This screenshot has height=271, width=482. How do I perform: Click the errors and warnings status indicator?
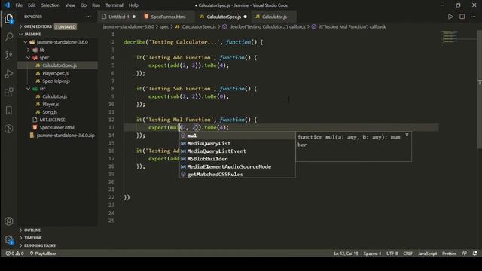tap(15, 254)
